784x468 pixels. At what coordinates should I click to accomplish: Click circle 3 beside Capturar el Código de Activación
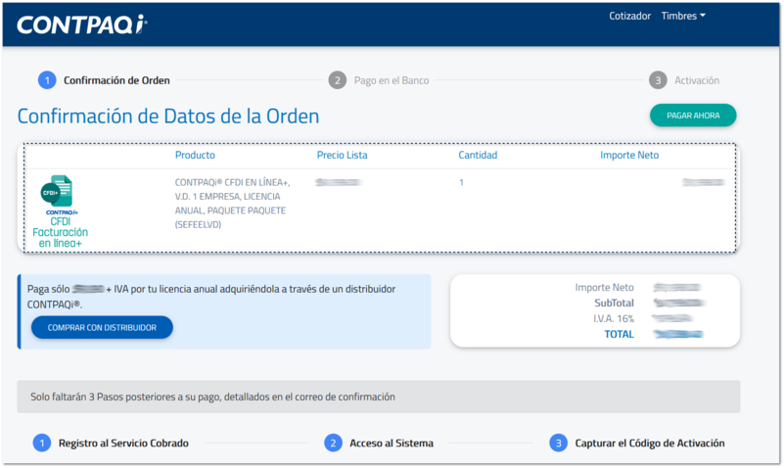pyautogui.click(x=558, y=443)
